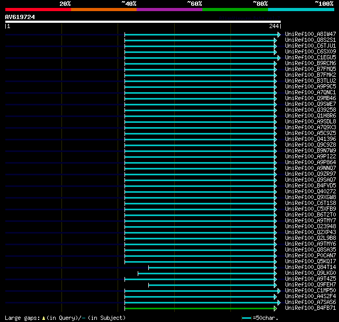339x322 pixels.
Task: Click UniRef100_B9N7W9 label
Action: tap(310, 151)
